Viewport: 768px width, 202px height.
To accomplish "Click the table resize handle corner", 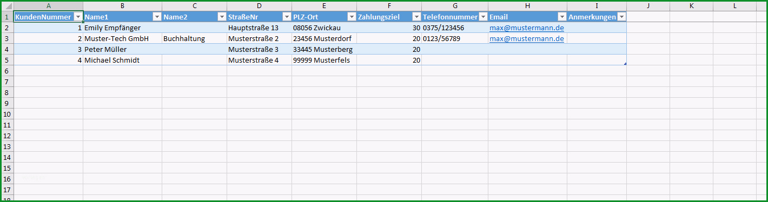I will pyautogui.click(x=625, y=64).
